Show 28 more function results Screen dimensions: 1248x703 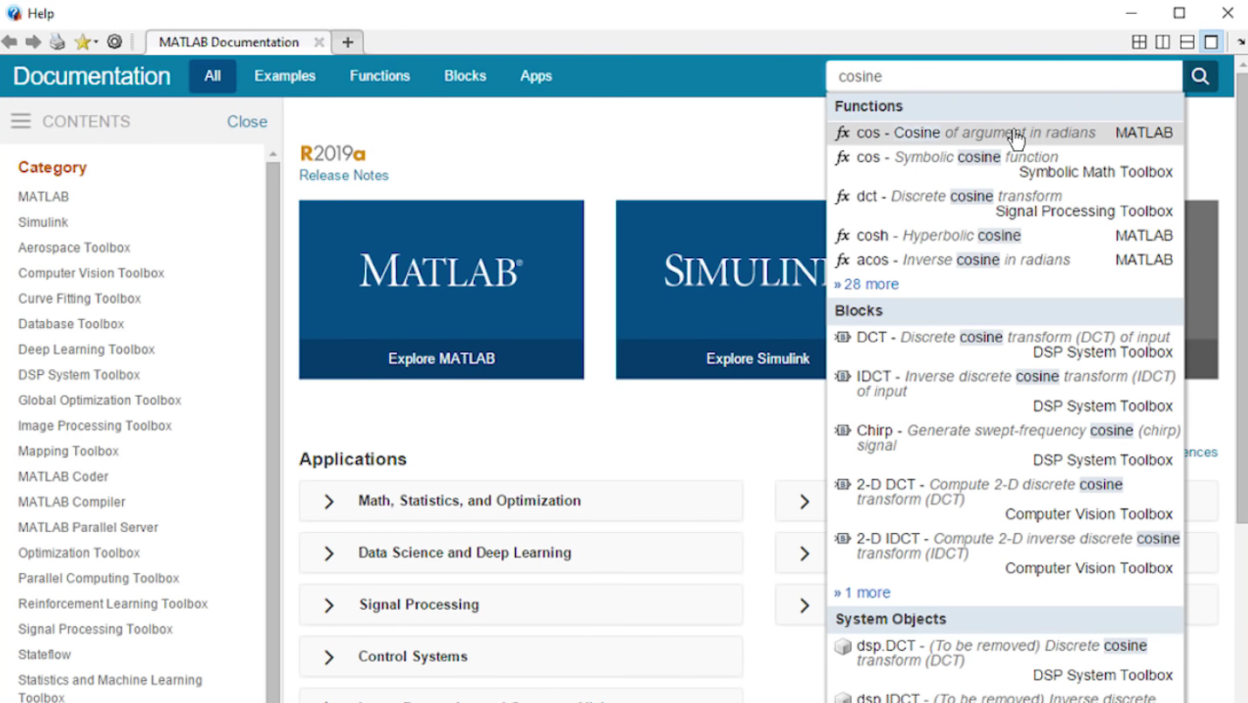(x=866, y=283)
